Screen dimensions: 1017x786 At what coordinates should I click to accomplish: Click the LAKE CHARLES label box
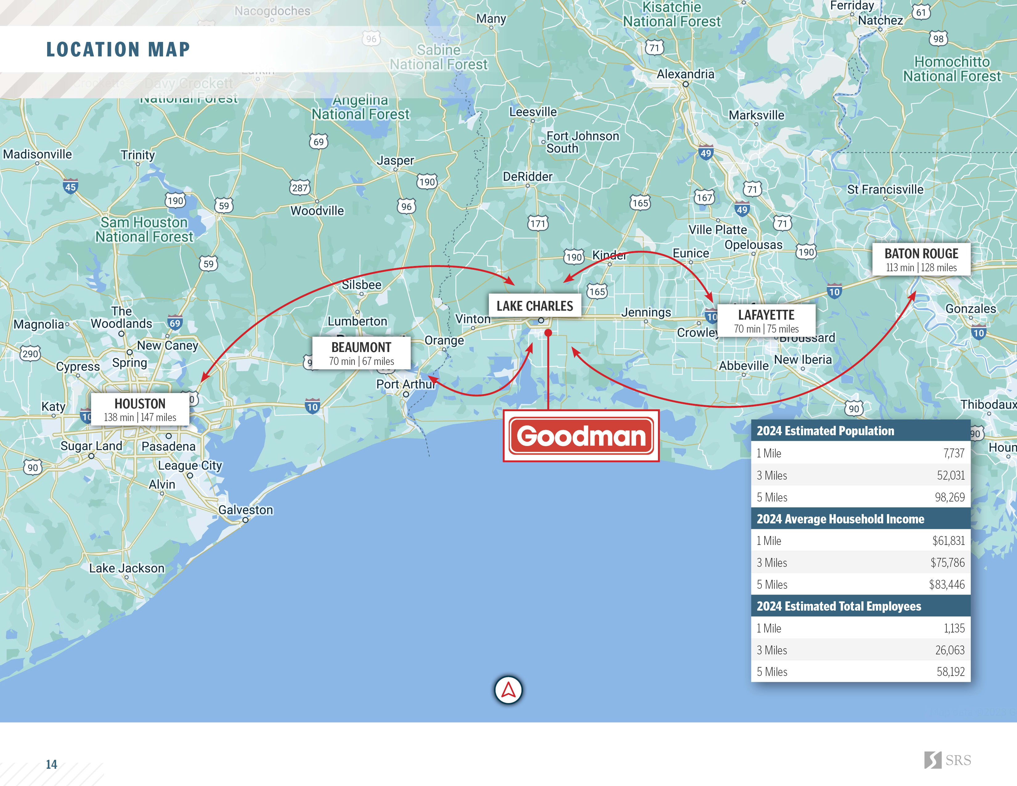coord(535,306)
